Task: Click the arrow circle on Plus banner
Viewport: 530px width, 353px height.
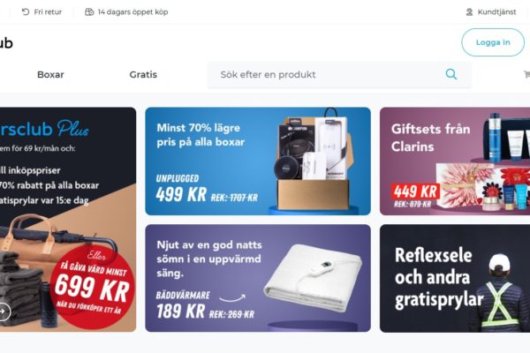Action: coord(4,312)
